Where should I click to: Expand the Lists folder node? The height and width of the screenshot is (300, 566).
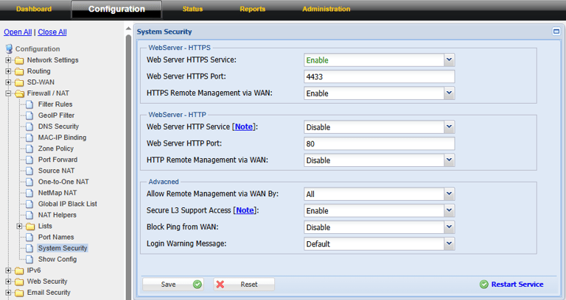(19, 226)
